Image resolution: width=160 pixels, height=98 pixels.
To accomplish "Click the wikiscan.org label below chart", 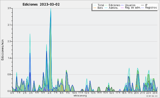I will pos(80,96).
